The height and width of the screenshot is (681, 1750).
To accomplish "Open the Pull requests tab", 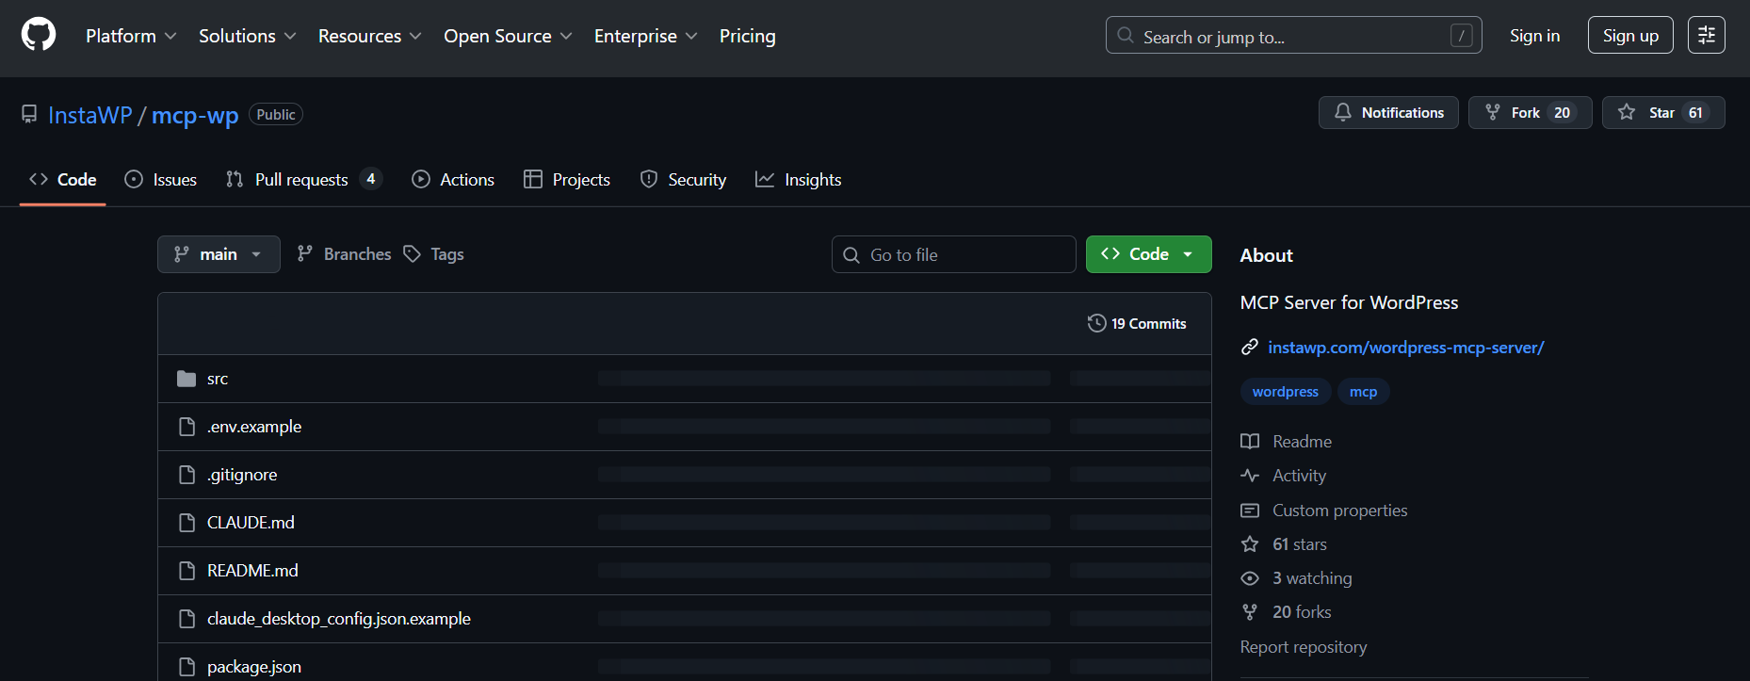I will pos(302,180).
